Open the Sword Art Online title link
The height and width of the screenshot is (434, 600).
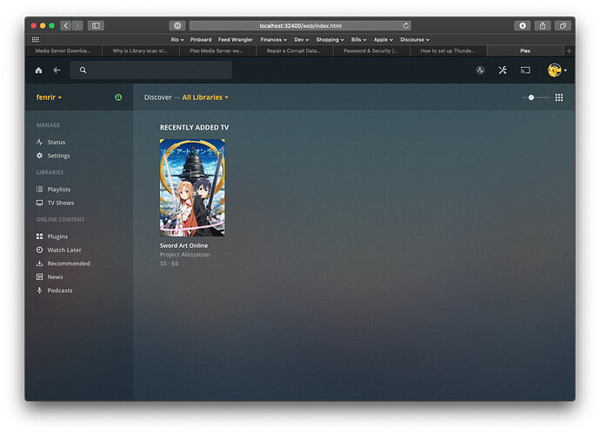pos(183,245)
